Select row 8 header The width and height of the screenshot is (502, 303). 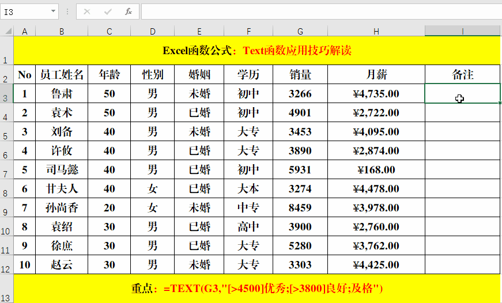(x=6, y=188)
